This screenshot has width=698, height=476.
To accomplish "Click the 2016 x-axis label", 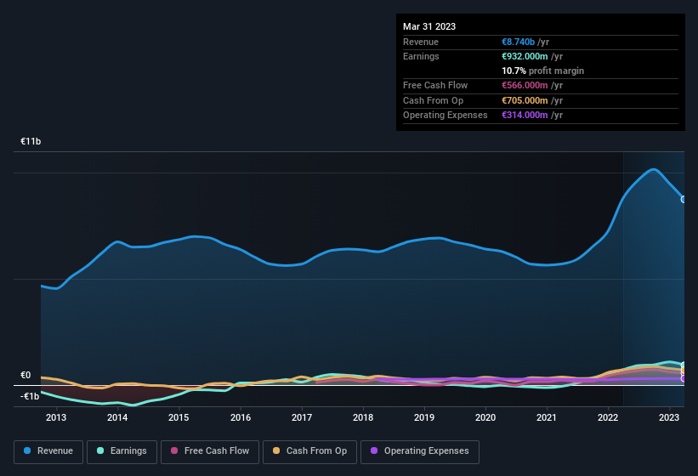I will (x=241, y=417).
